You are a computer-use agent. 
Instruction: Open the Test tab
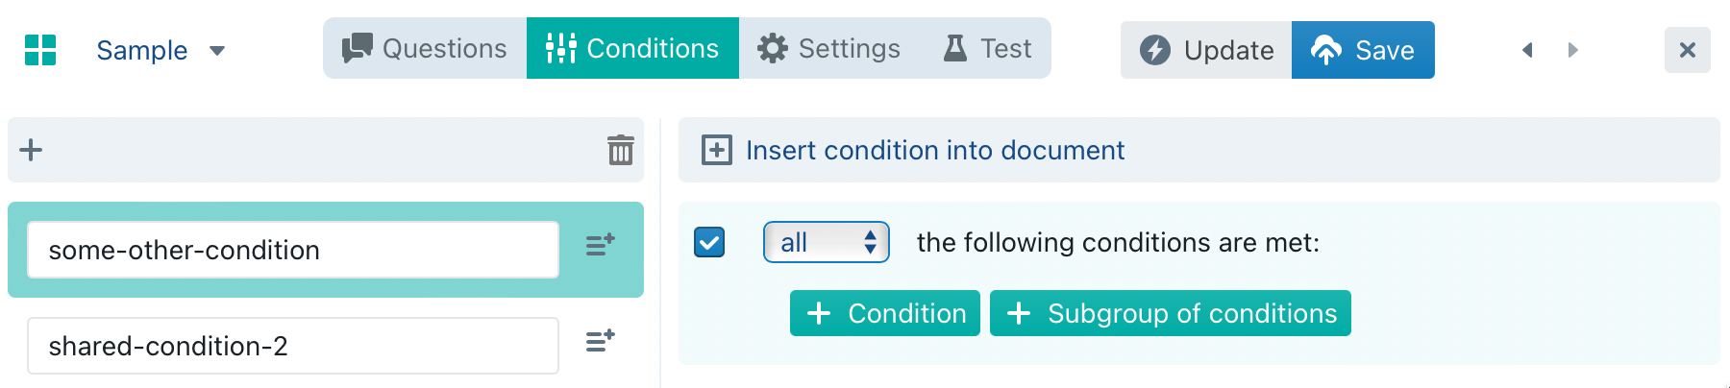988,48
